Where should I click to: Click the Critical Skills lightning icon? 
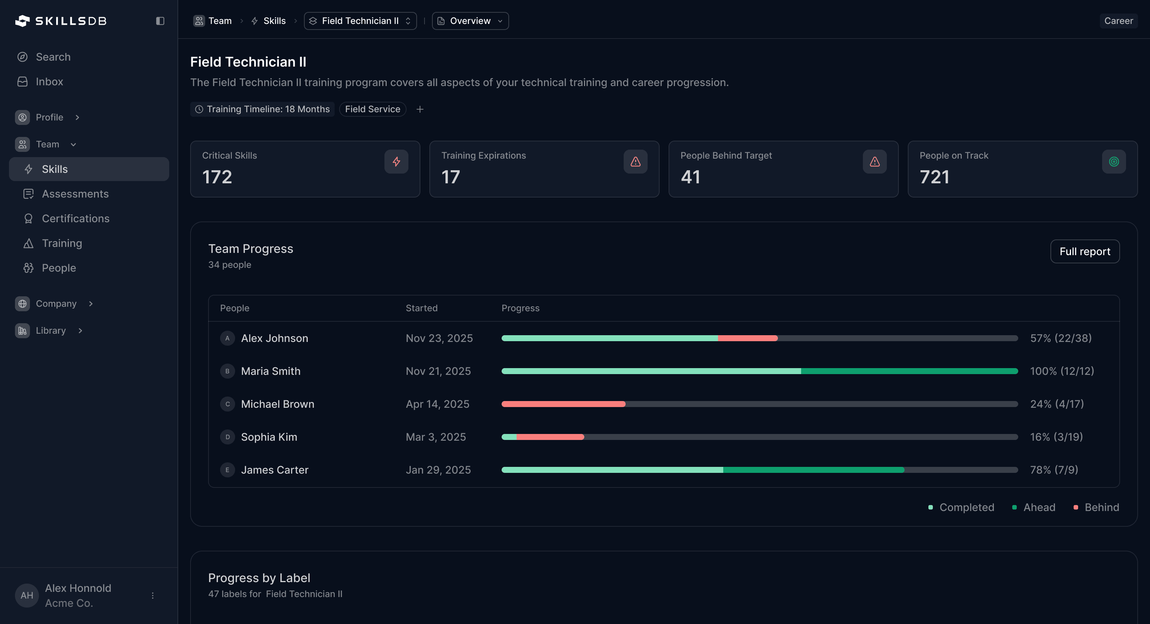click(396, 162)
